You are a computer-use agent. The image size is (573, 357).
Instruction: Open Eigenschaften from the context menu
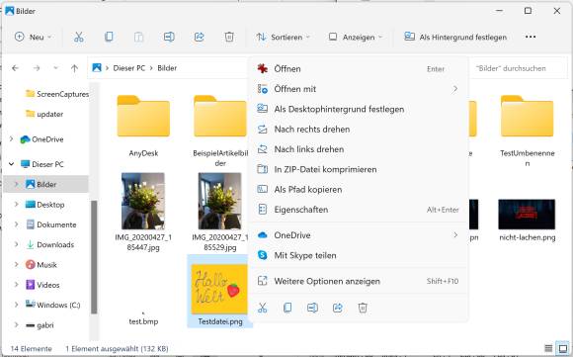coord(358,210)
